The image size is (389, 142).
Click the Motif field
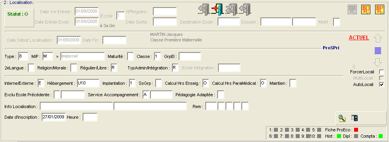click(x=337, y=22)
